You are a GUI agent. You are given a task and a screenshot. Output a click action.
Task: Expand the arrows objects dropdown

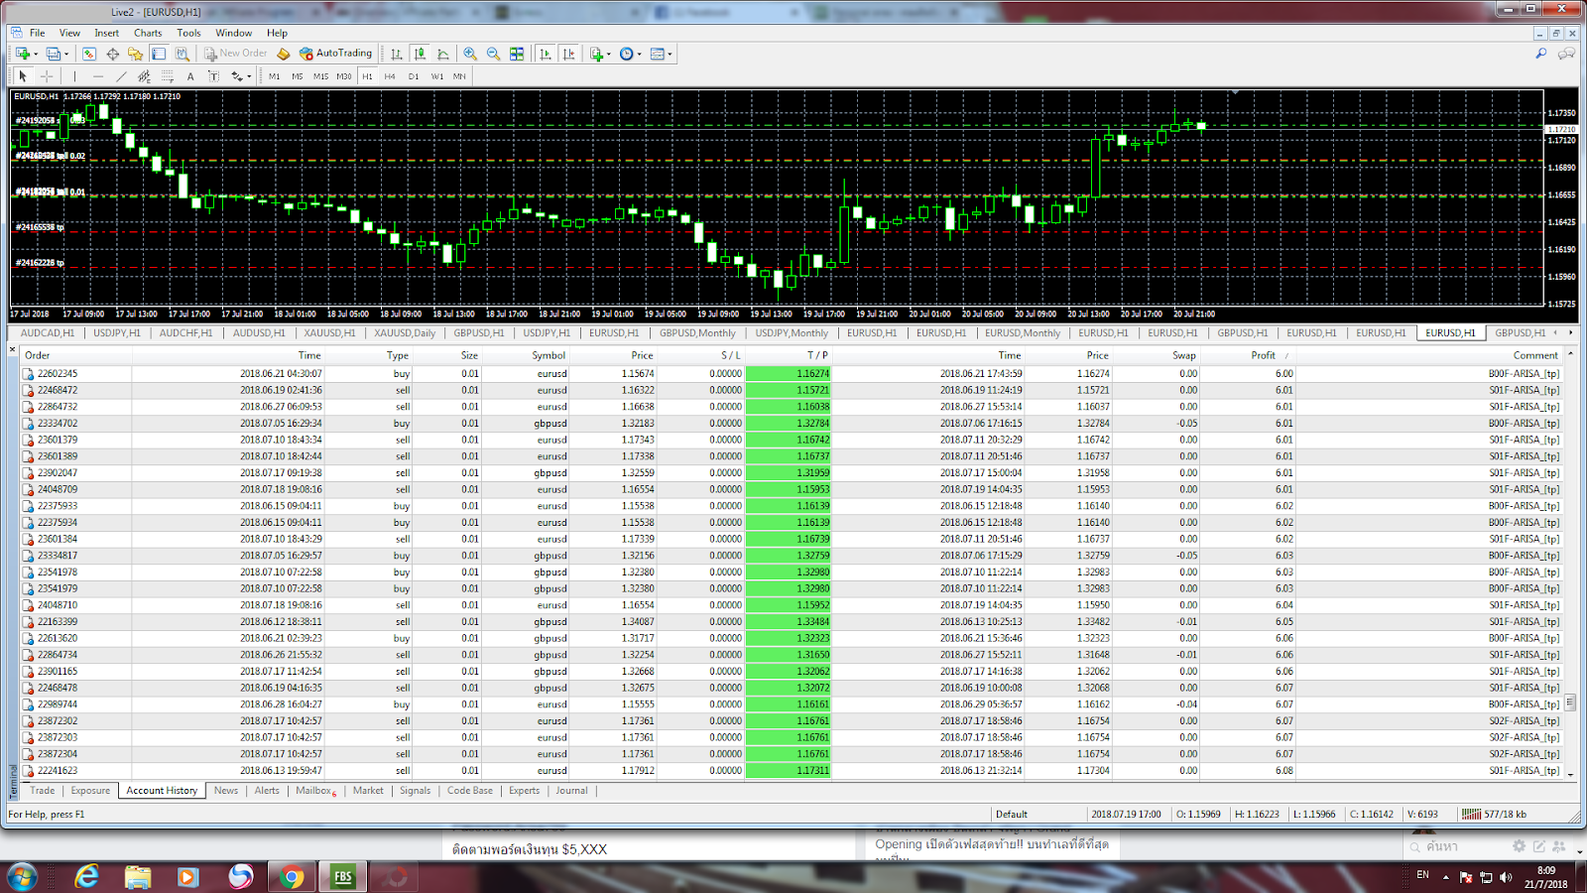click(x=249, y=76)
